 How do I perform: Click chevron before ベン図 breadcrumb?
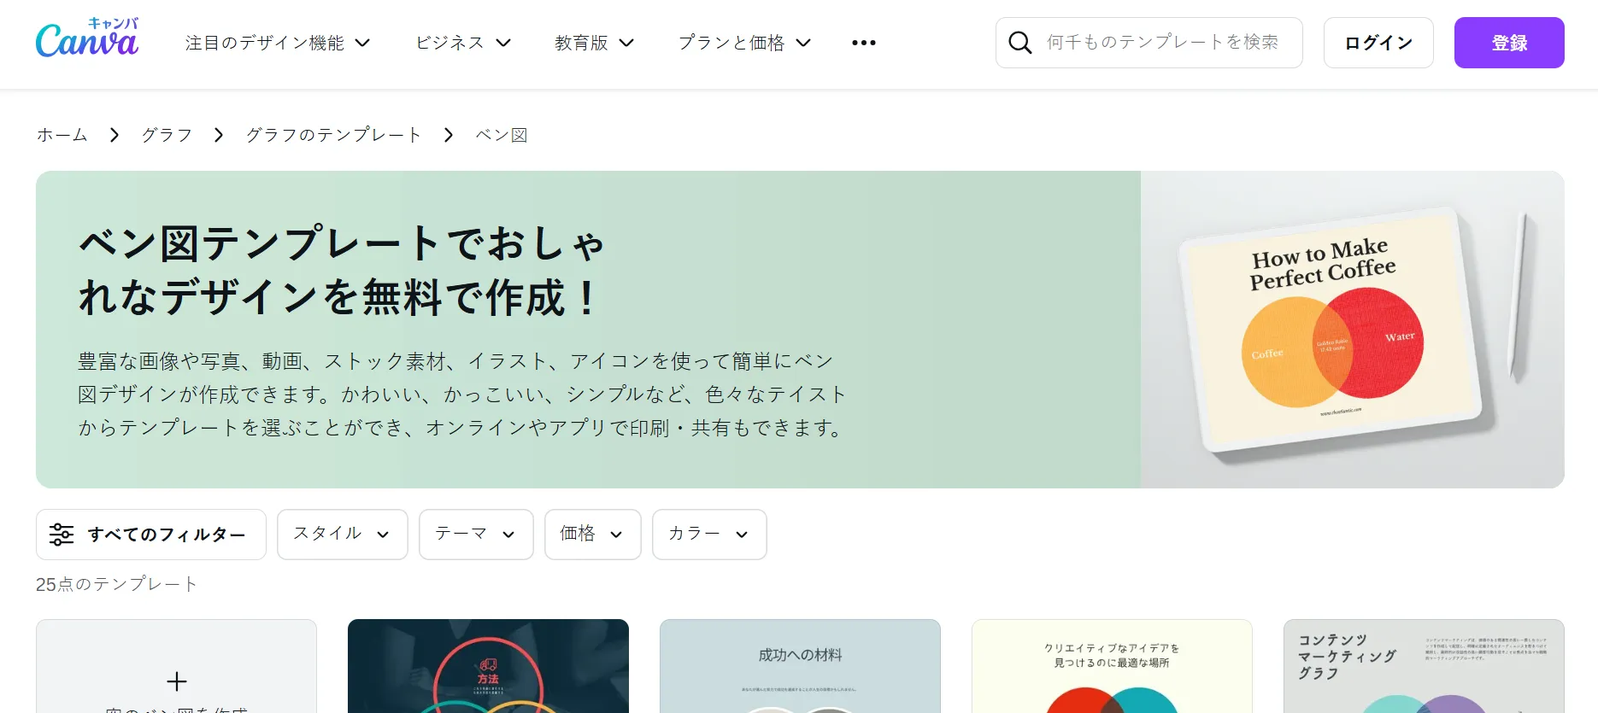[x=449, y=135]
